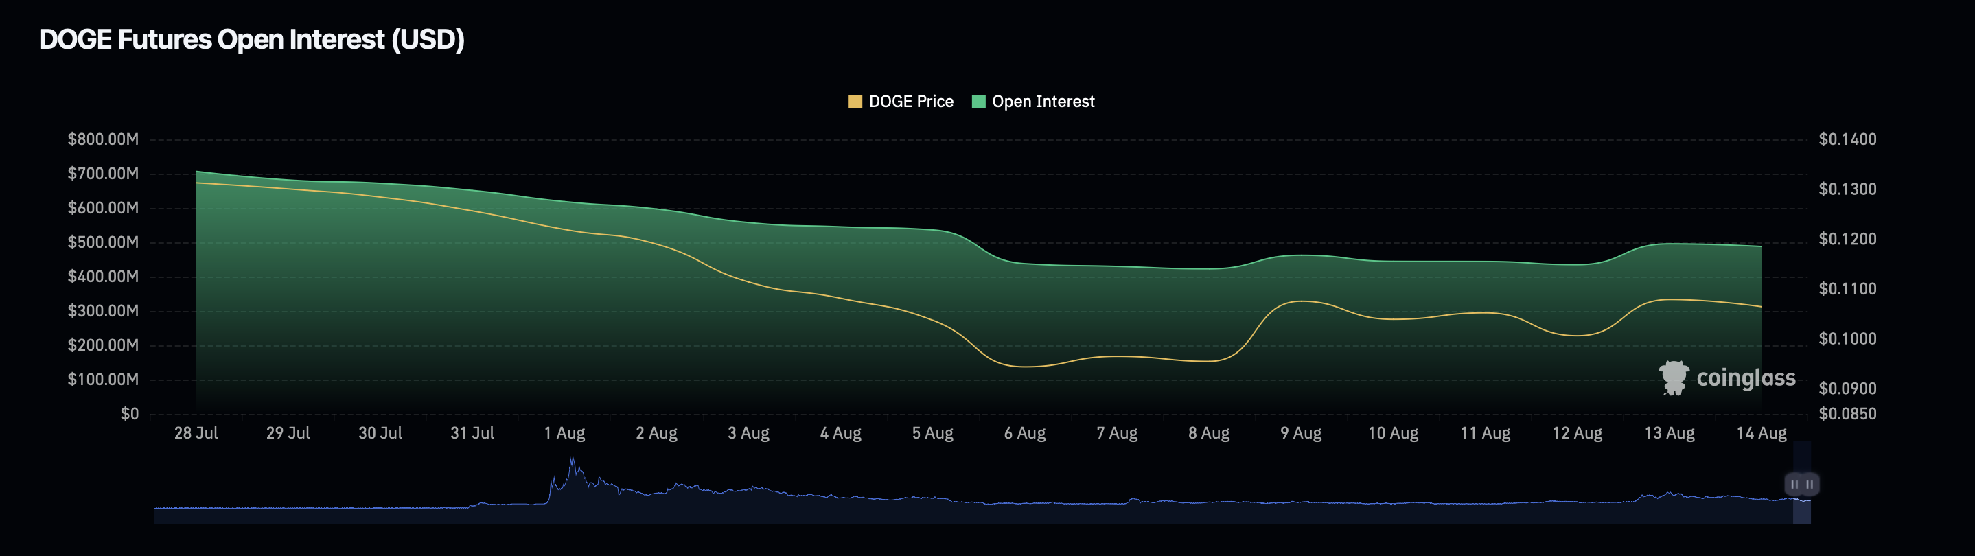Click the $0.1200 right price axis value
The height and width of the screenshot is (556, 1975).
tap(1848, 238)
